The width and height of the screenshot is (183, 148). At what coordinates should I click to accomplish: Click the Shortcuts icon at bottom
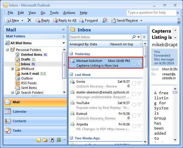(52, 140)
